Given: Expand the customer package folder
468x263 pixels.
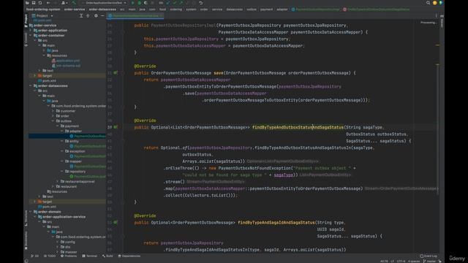Looking at the screenshot, I should click(53, 111).
